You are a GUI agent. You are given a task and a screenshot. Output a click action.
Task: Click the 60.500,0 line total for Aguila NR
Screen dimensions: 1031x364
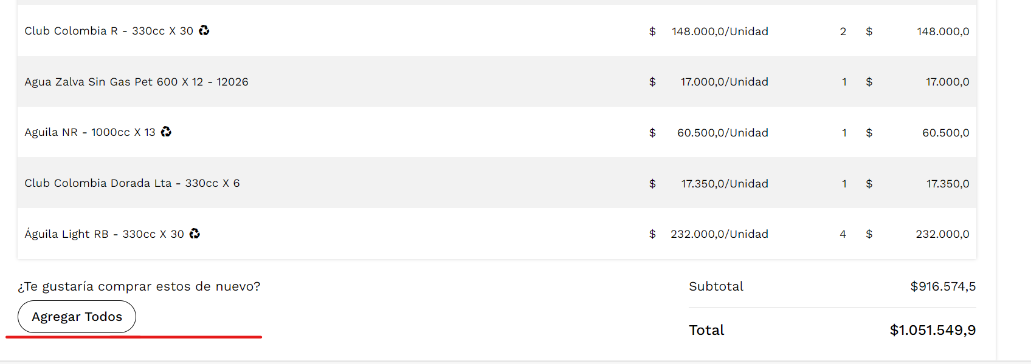pyautogui.click(x=945, y=133)
